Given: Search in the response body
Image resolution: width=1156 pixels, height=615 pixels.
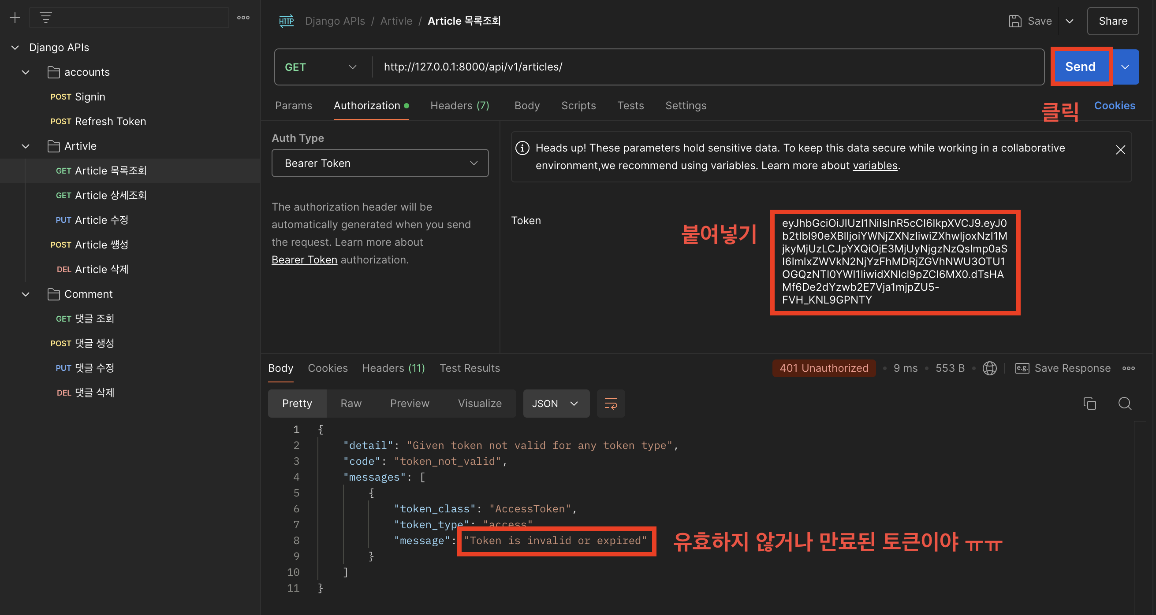Looking at the screenshot, I should [x=1124, y=404].
